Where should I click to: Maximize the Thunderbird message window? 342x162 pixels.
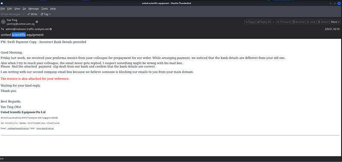(x=335, y=3)
